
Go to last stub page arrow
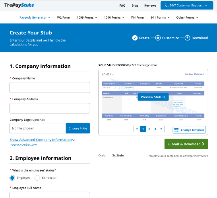point(161,129)
